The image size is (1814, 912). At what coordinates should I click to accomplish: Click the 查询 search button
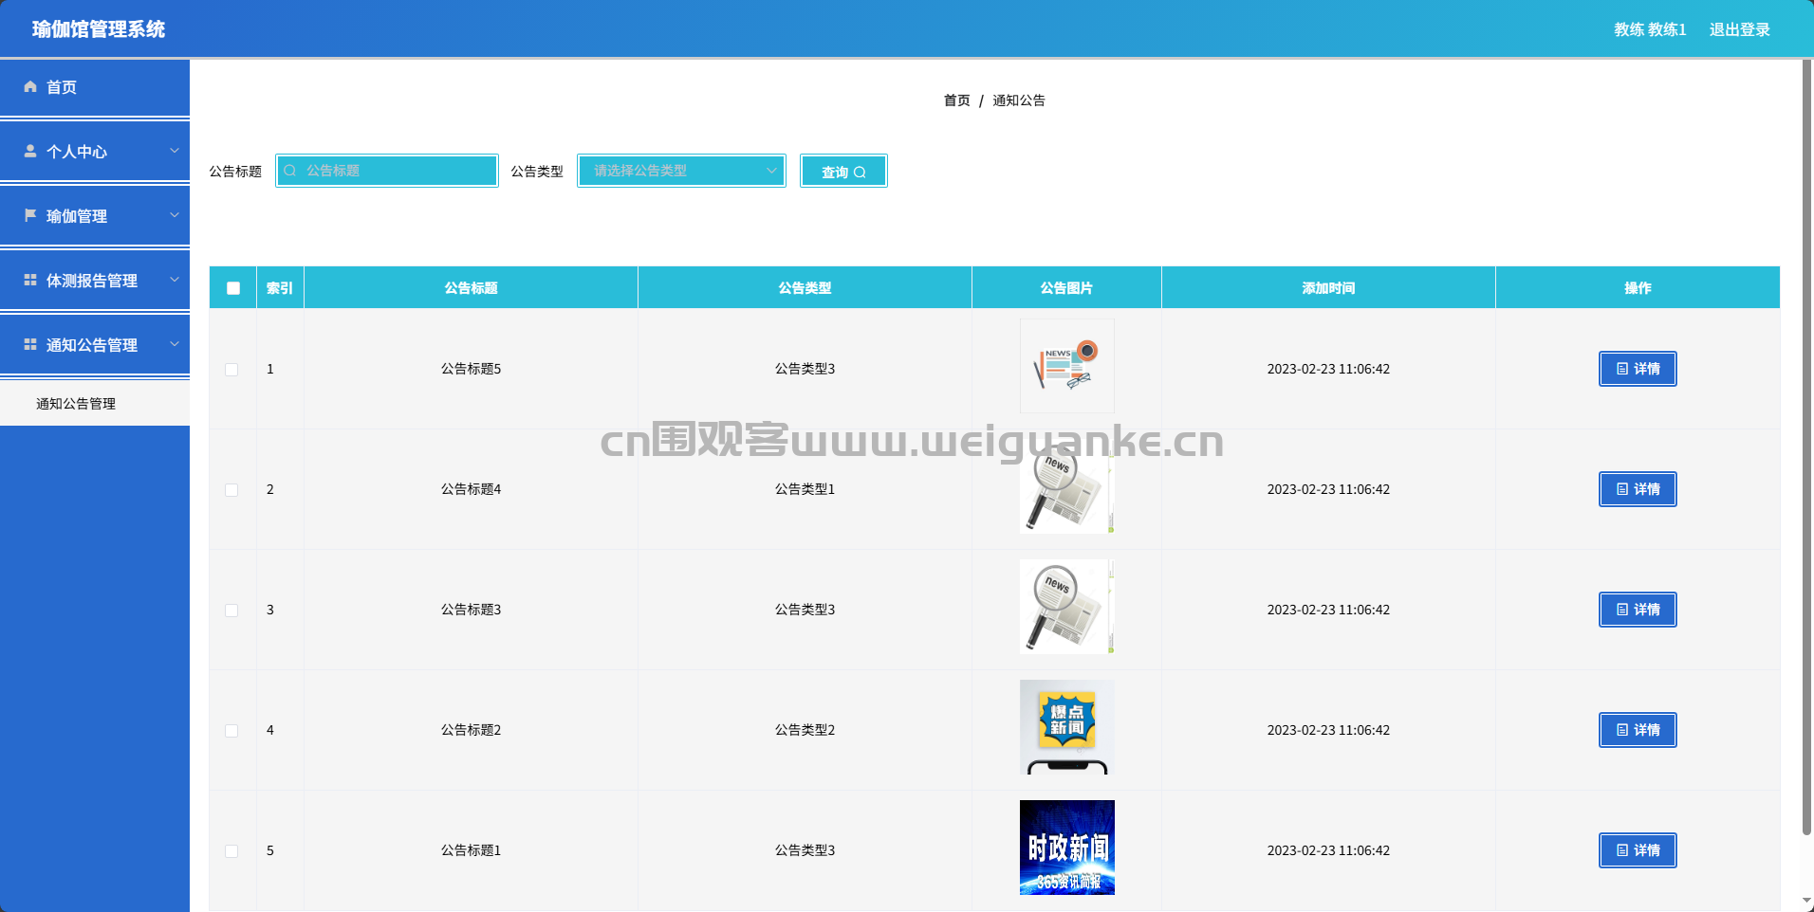tap(843, 171)
